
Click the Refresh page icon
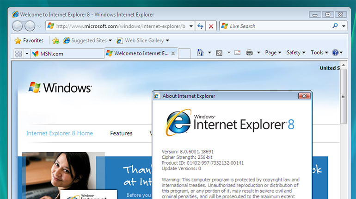tap(200, 26)
